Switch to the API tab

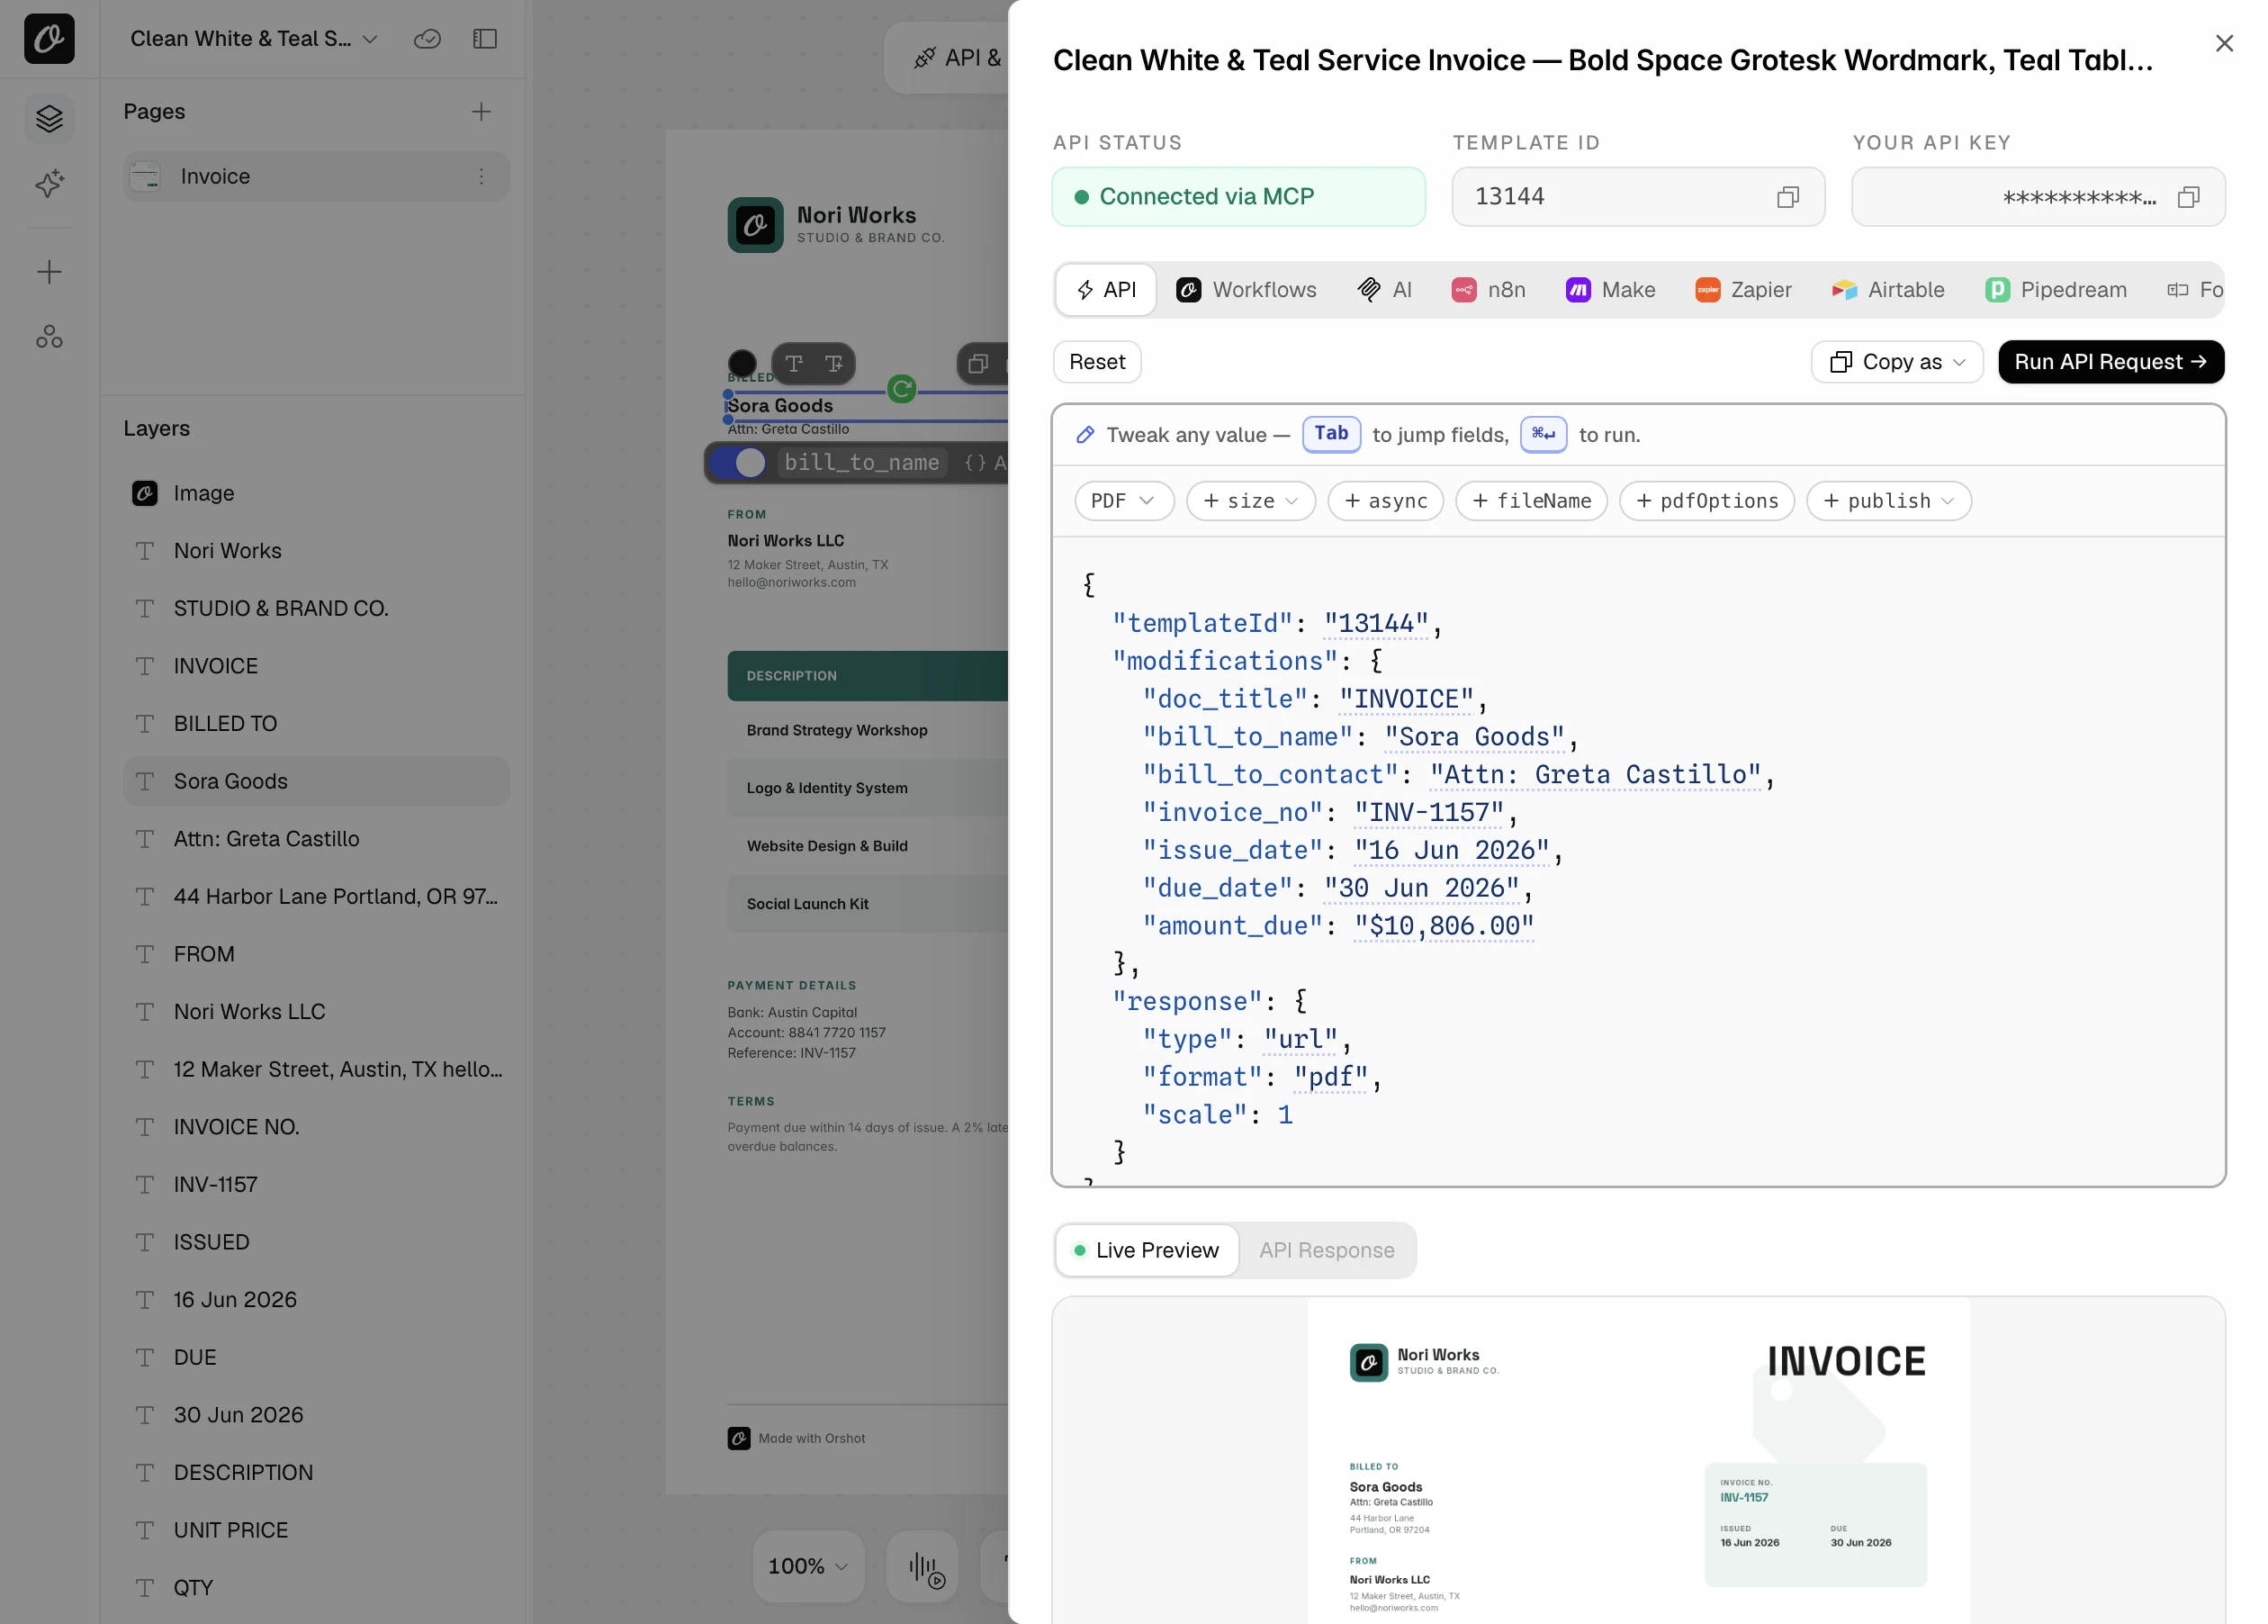click(x=1106, y=290)
